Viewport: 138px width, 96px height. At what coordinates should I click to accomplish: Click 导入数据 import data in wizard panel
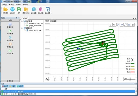pos(10,32)
